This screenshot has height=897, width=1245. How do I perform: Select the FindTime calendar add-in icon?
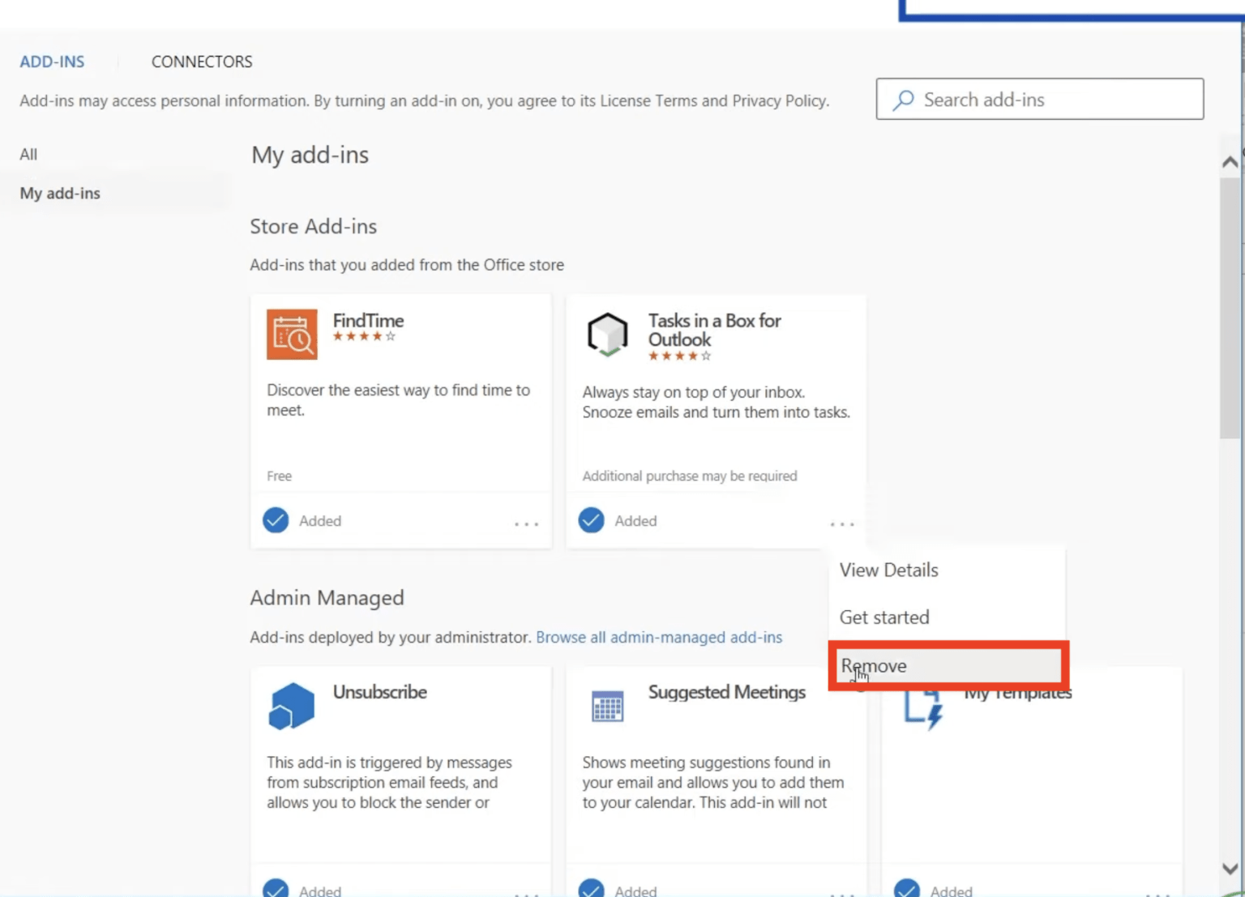292,335
